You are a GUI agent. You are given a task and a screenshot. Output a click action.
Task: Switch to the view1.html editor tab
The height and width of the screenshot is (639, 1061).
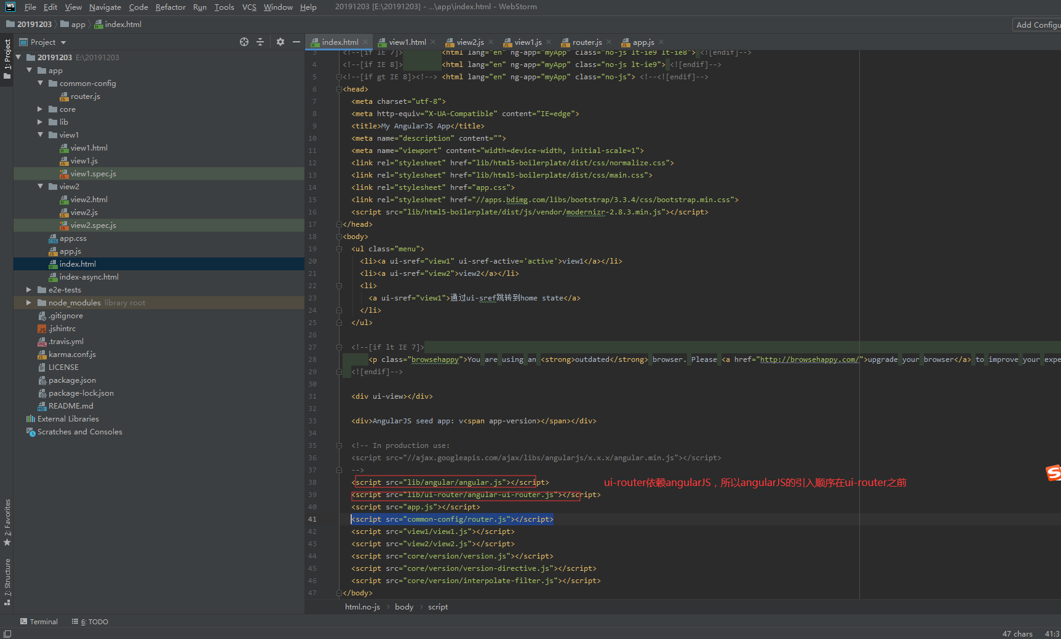coord(407,42)
